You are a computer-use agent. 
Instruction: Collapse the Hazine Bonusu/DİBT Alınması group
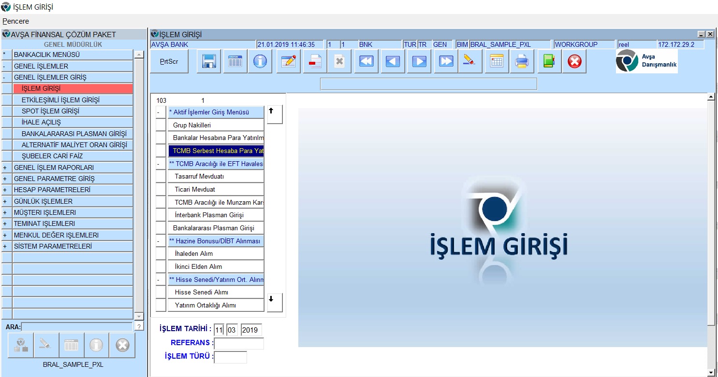[x=161, y=241]
